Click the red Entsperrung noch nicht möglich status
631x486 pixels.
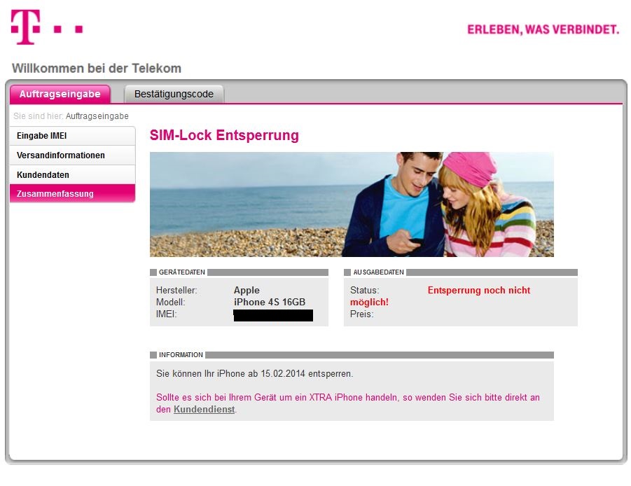click(441, 296)
